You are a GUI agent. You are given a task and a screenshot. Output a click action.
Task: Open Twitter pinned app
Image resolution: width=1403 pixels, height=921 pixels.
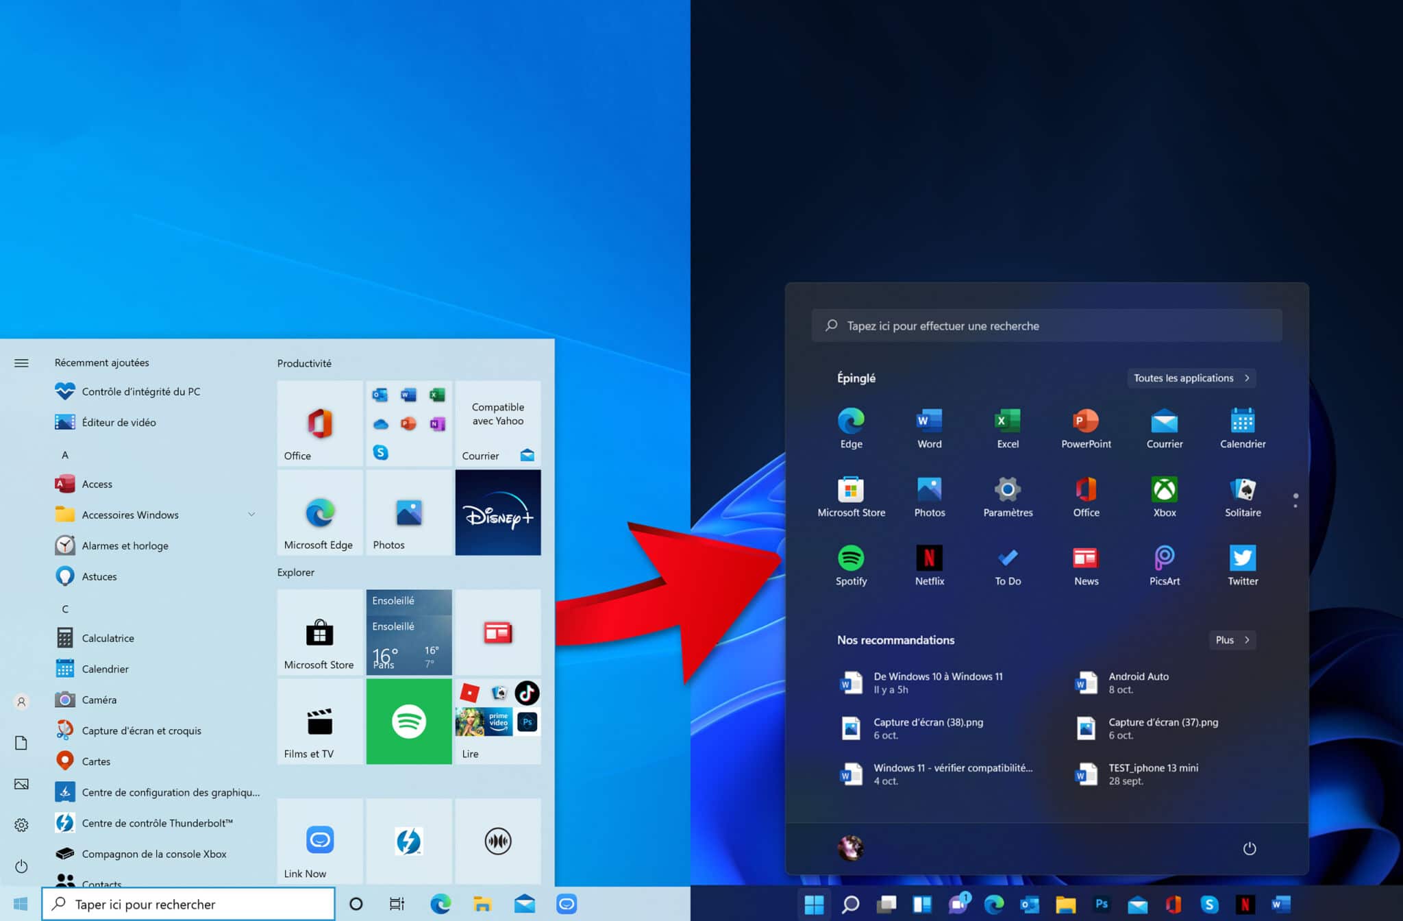pyautogui.click(x=1243, y=565)
